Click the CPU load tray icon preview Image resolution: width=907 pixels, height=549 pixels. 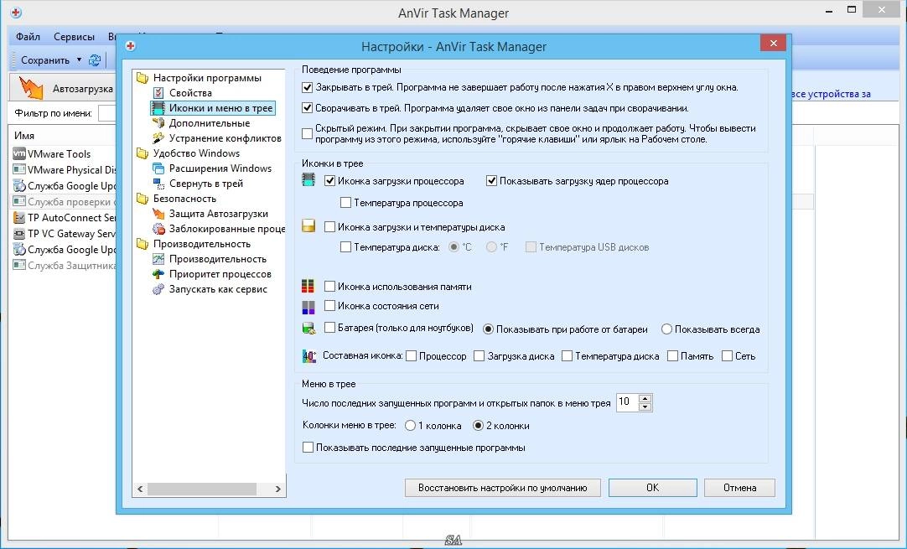pos(308,179)
